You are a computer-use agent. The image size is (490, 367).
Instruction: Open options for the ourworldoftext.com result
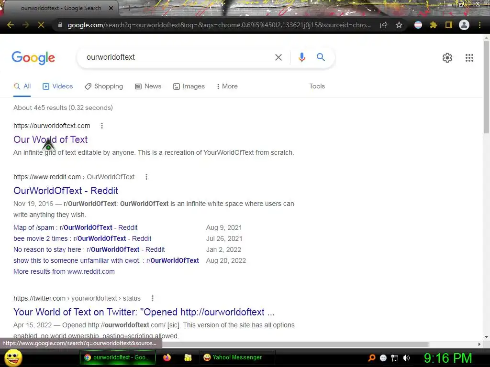pos(102,126)
